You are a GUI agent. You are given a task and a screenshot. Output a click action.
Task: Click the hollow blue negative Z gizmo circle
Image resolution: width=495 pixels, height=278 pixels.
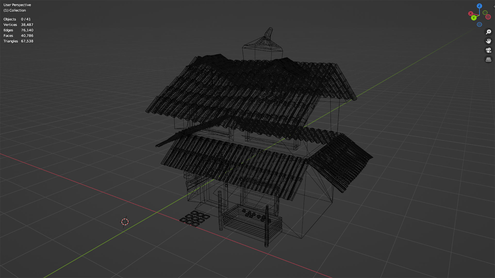479,24
